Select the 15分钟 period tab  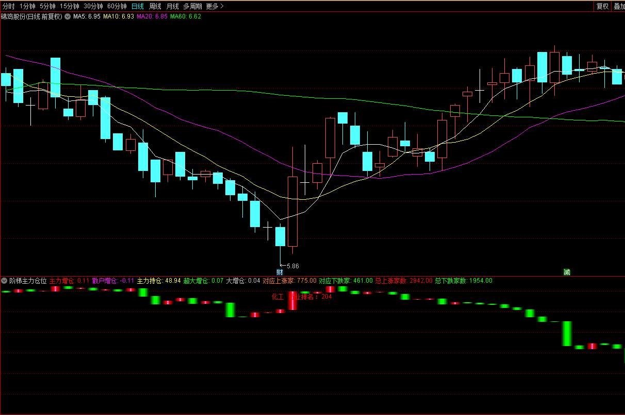(70, 6)
